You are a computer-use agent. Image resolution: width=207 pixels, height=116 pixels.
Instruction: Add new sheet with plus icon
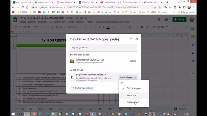[18, 109]
